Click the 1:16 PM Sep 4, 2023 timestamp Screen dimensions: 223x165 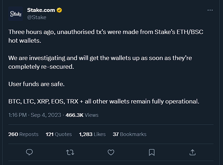click(35, 115)
